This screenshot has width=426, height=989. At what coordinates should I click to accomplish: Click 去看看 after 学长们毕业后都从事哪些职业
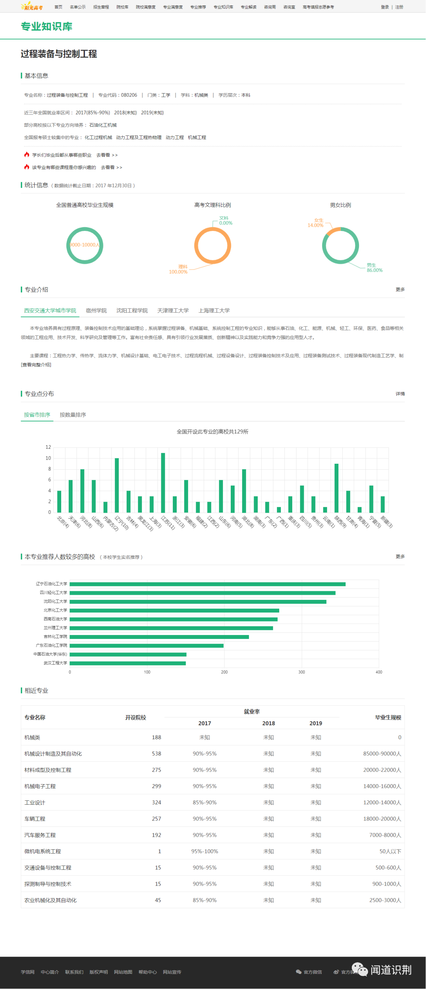tap(107, 155)
